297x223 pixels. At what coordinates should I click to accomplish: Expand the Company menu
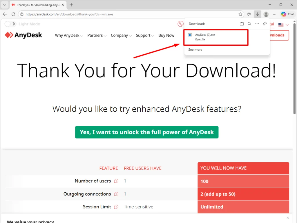[121, 35]
